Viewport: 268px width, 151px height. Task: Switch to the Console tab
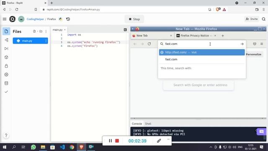(x=137, y=124)
